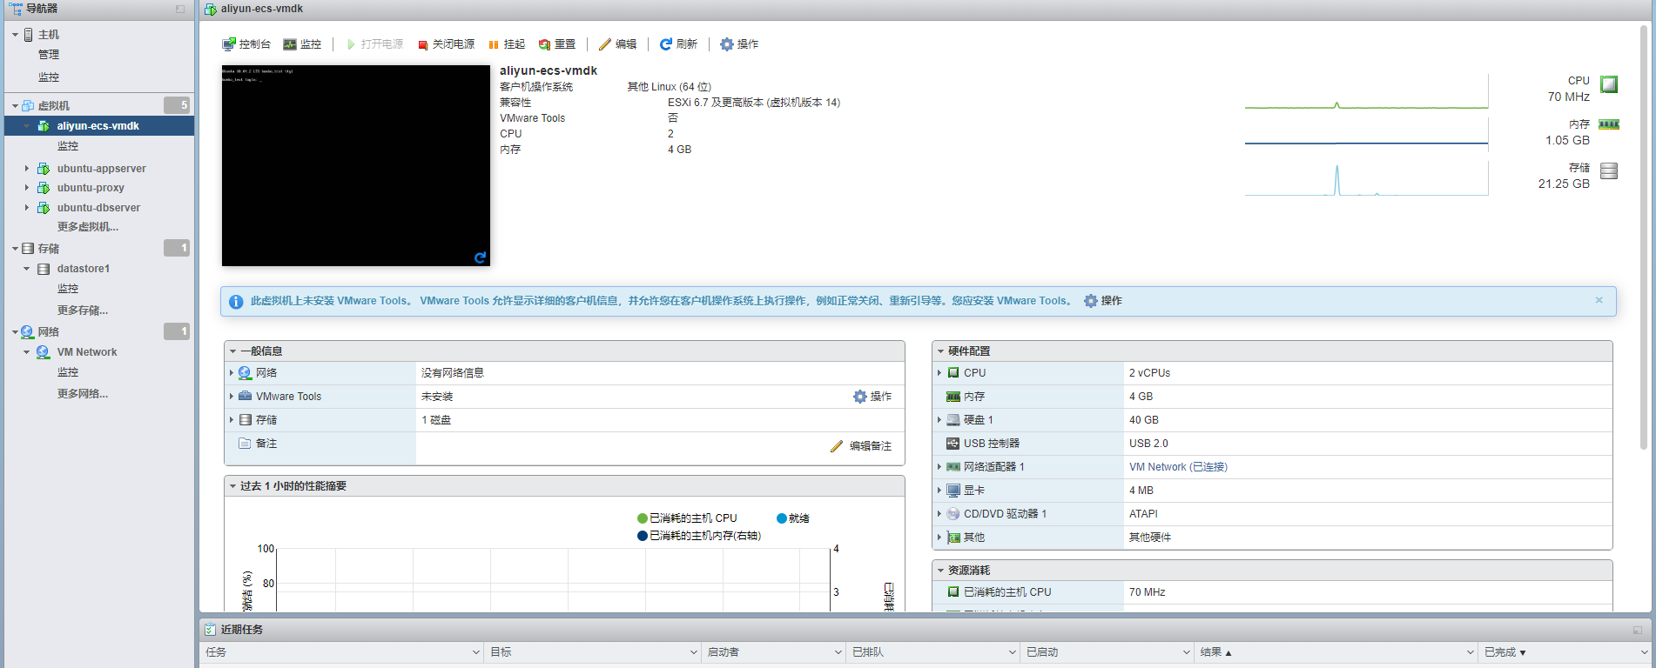Click the black VM console thumbnail
This screenshot has height=668, width=1656.
(355, 165)
